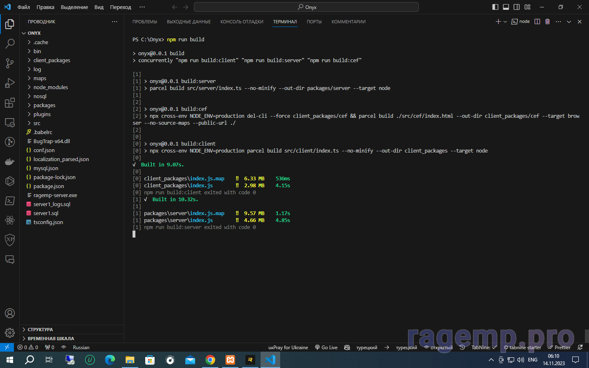Open Google Chrome from the taskbar
Screen dimensions: 589x368
coord(210,360)
